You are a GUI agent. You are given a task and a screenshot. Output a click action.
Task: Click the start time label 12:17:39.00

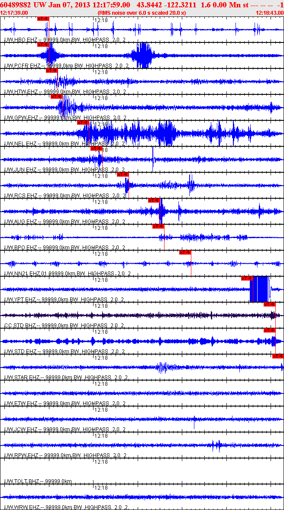15,13
